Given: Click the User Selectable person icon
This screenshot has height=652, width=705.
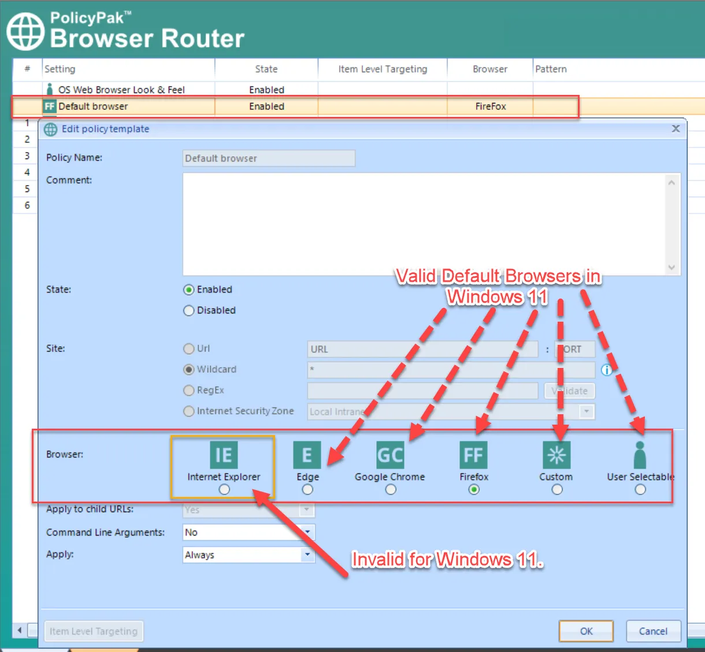Looking at the screenshot, I should tap(640, 455).
